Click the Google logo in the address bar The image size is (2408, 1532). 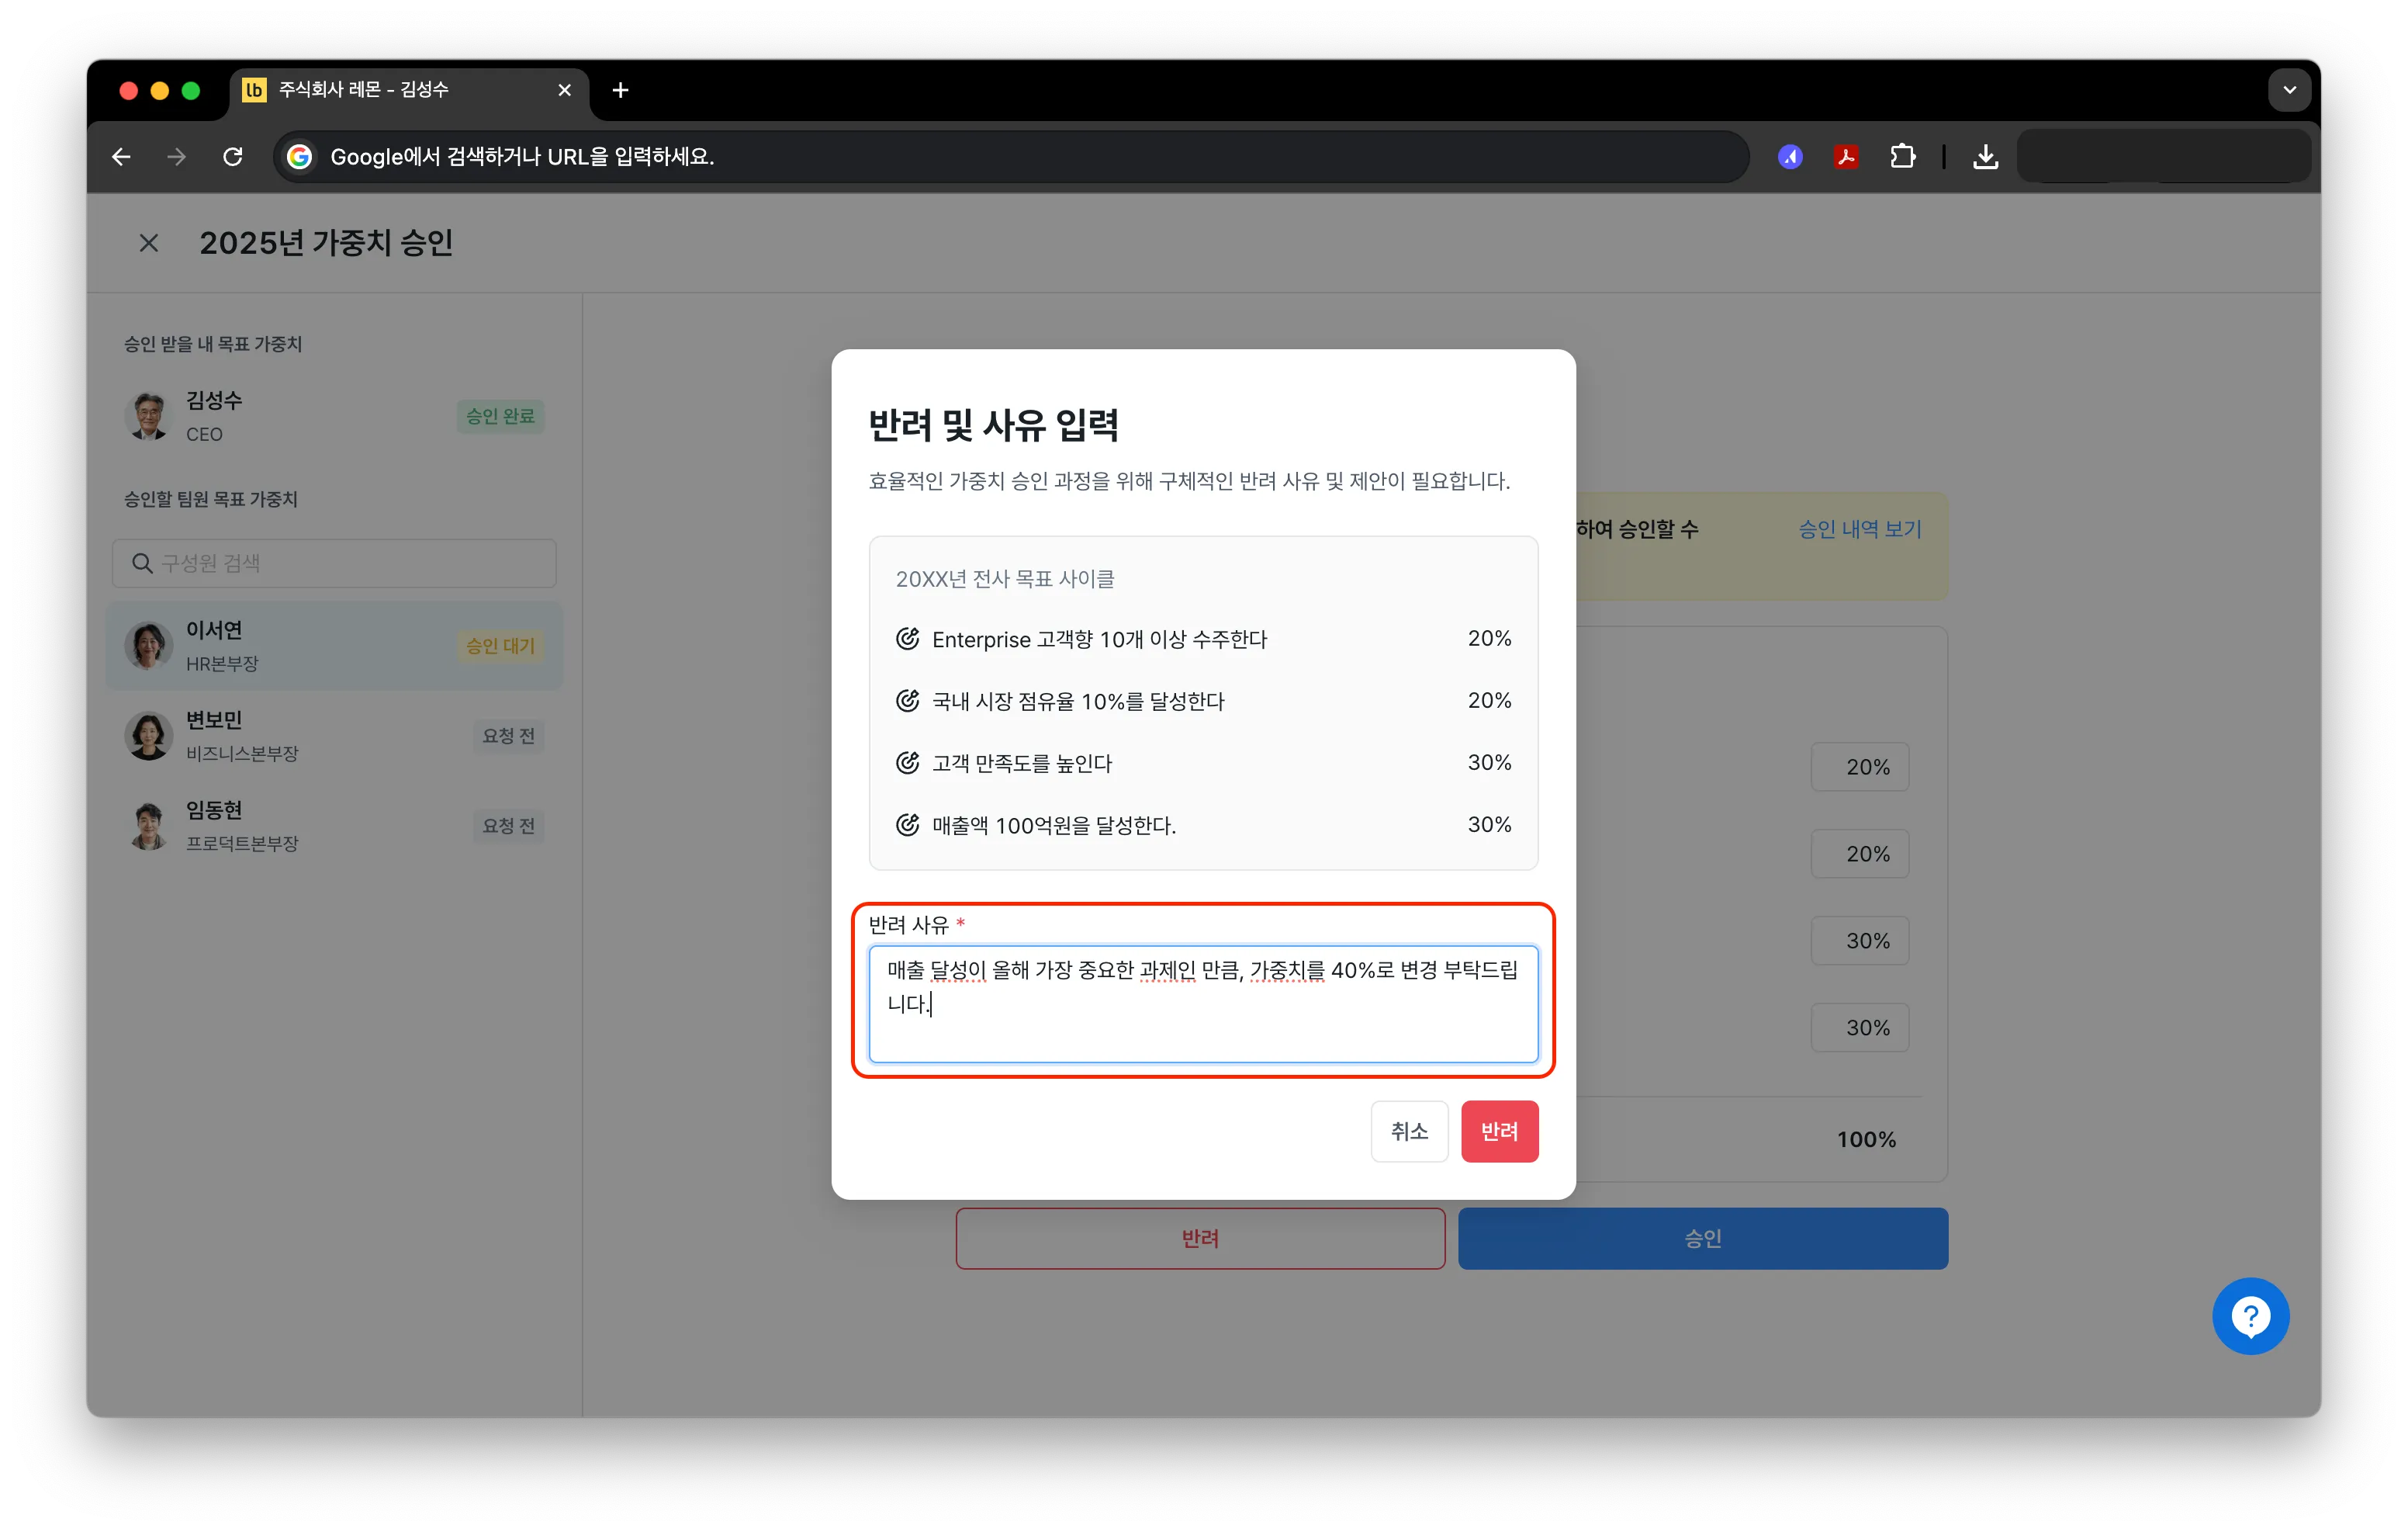pos(299,157)
